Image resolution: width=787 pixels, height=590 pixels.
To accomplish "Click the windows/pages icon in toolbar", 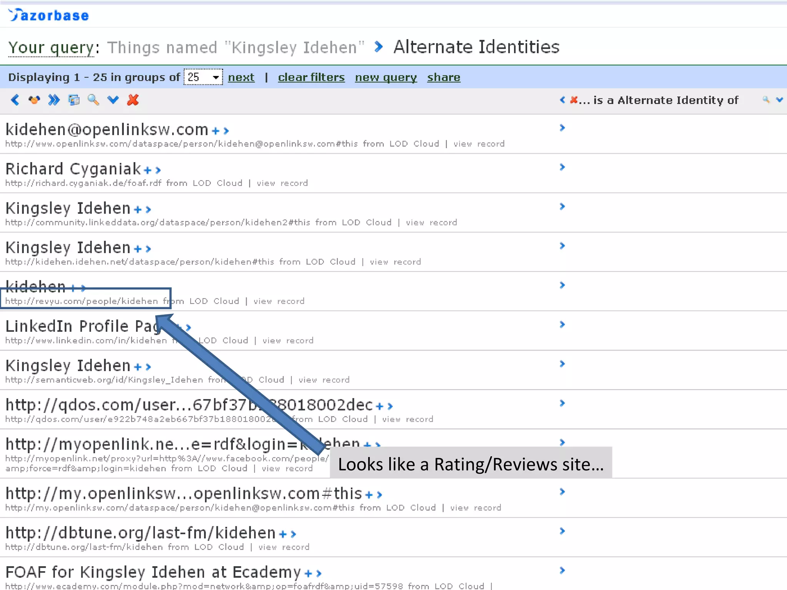I will pos(74,100).
